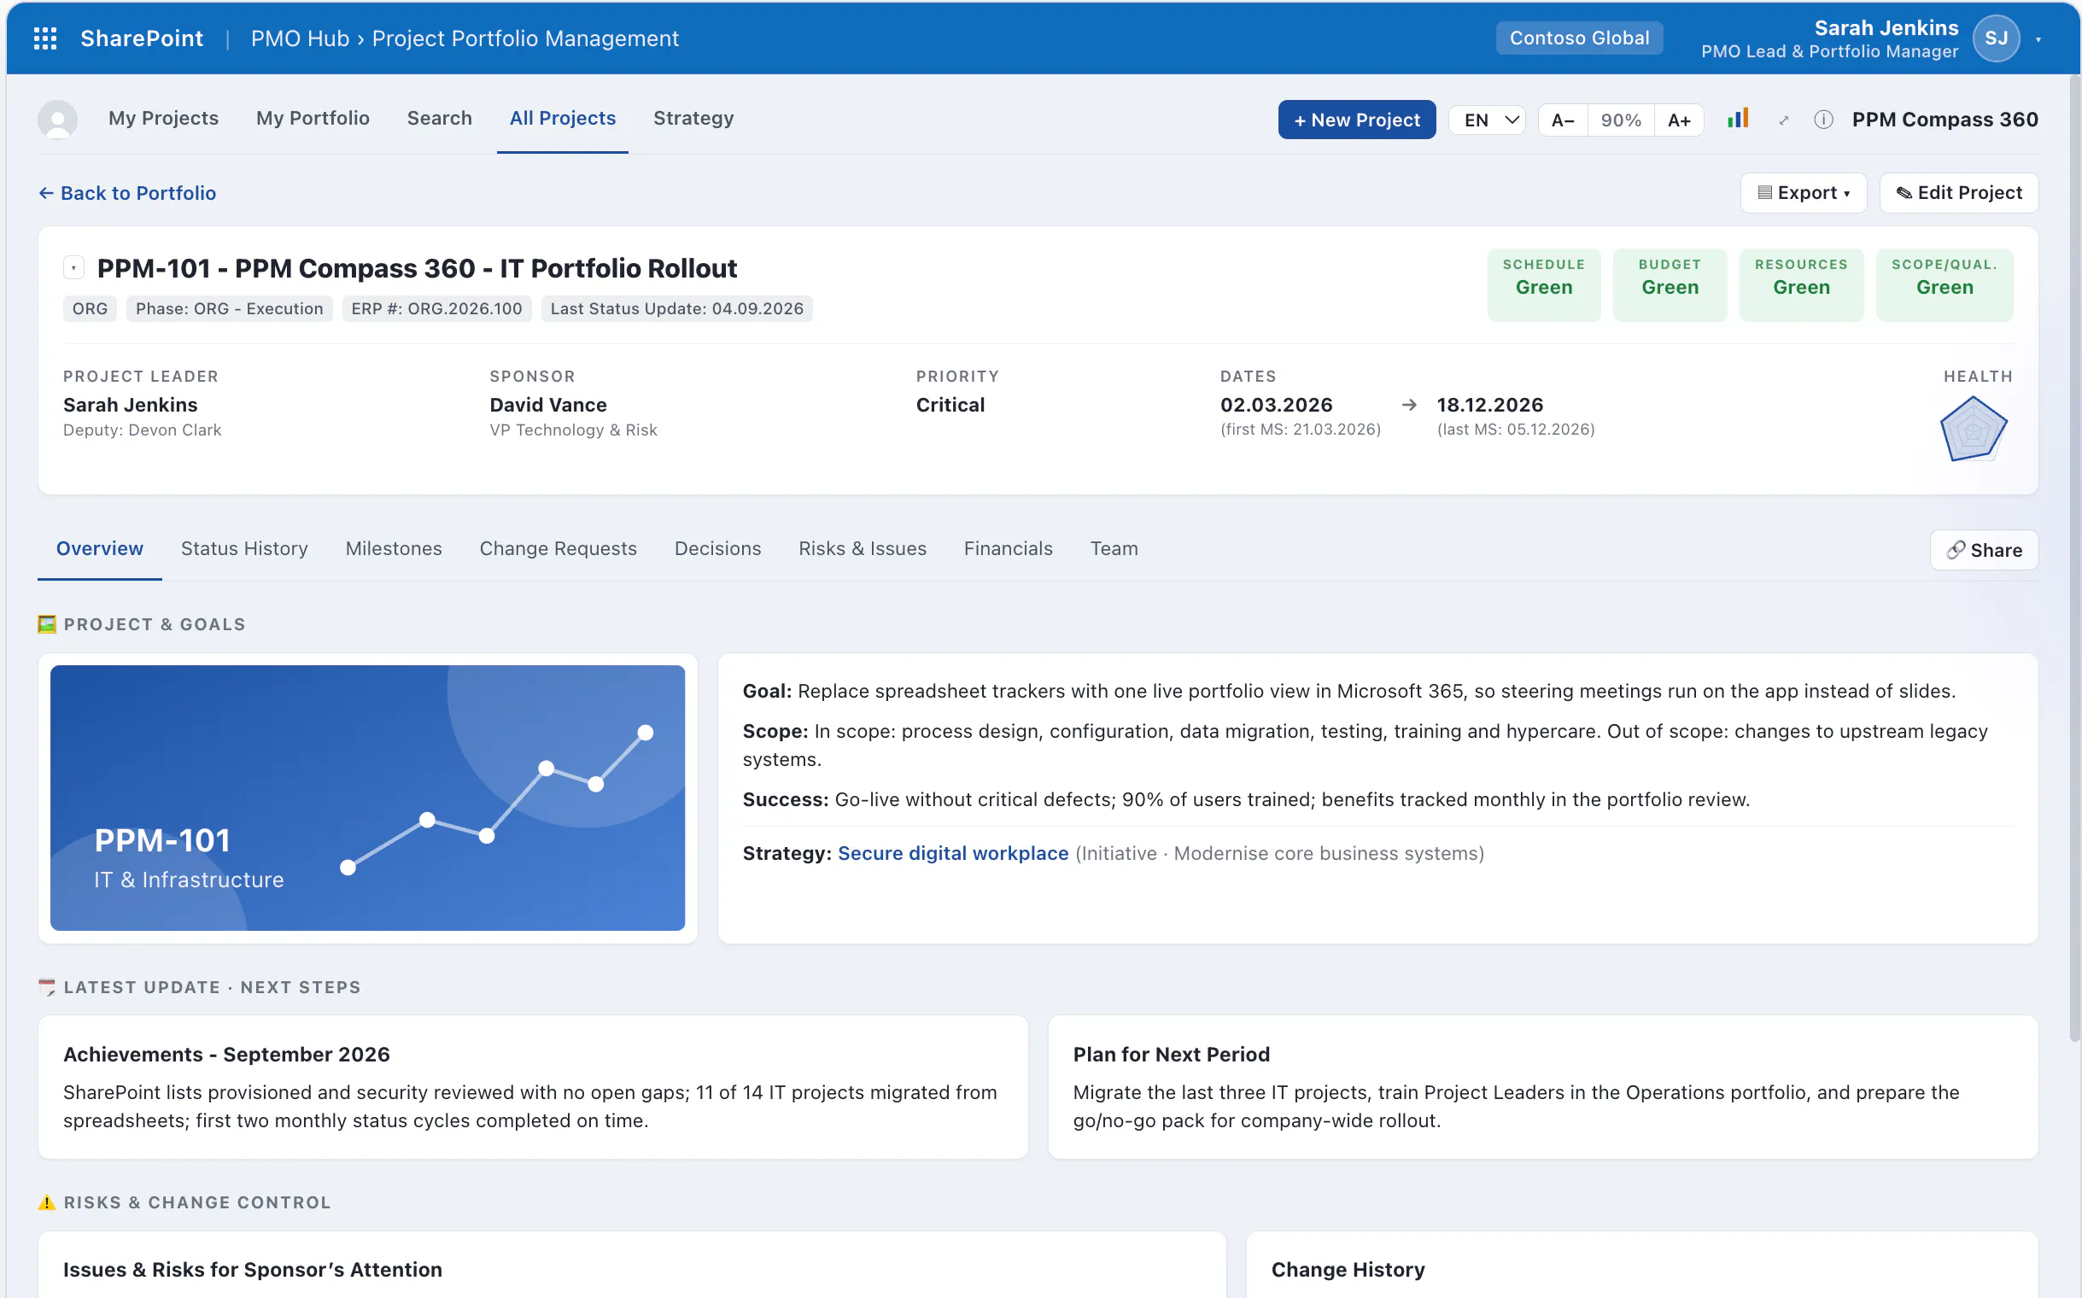This screenshot has width=2082, height=1298.
Task: Click the grey profile avatar in the nav bar
Action: click(57, 120)
